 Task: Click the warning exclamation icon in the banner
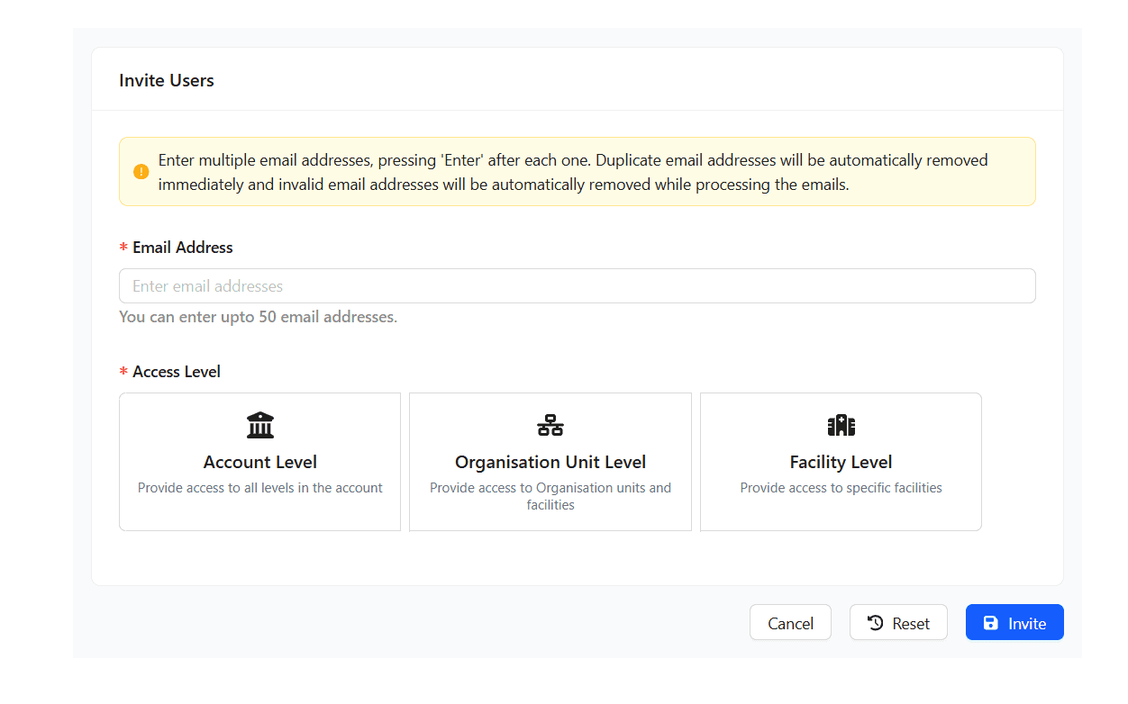point(141,172)
